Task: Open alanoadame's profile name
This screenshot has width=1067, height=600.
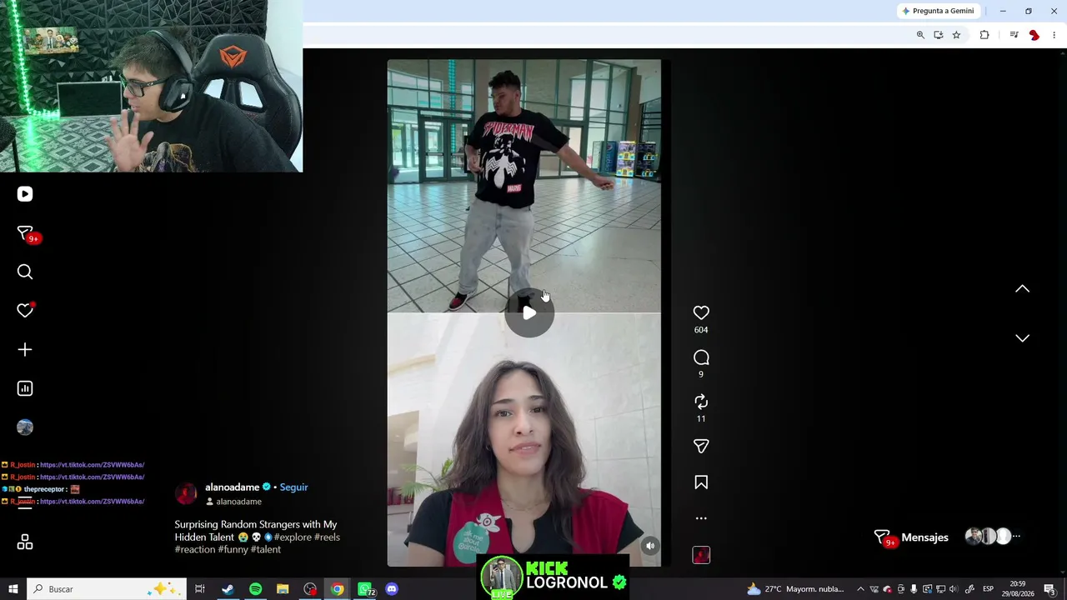Action: point(232,487)
